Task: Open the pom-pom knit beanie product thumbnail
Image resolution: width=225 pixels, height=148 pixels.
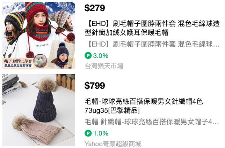Action: click(38, 110)
